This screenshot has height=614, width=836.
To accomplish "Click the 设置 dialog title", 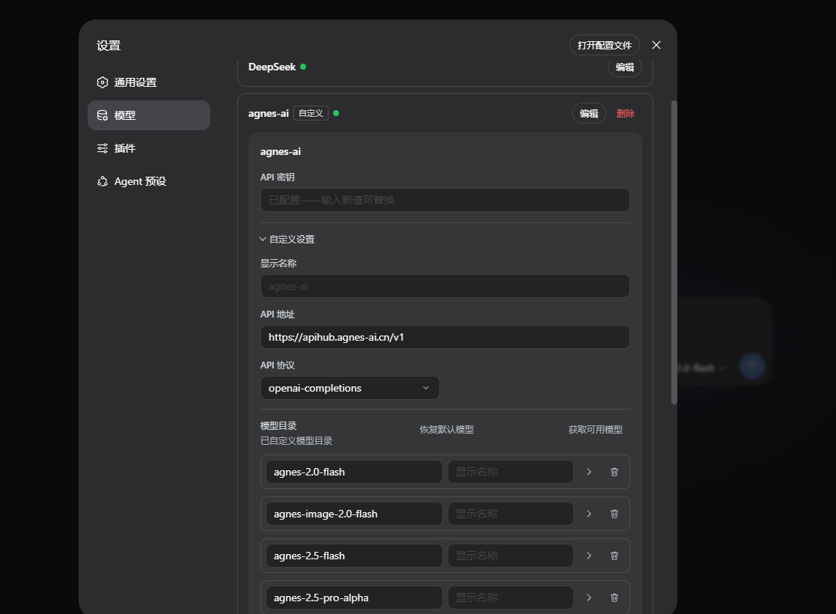I will tap(109, 46).
